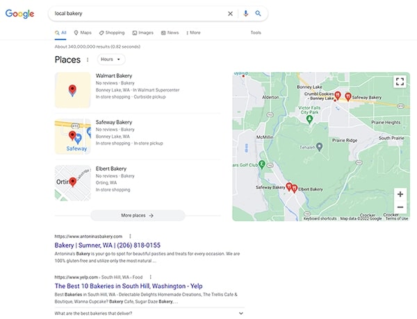Open Best 10 Bakeries Yelp result
Screen dimensions: 417x319
[129, 286]
